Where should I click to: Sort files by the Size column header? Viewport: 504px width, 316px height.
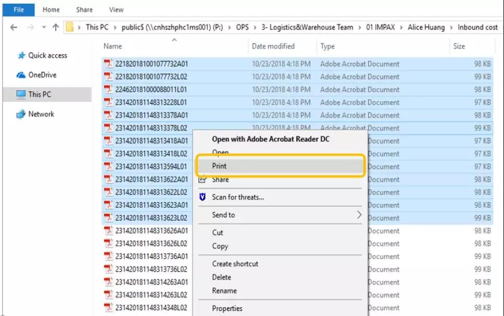point(459,46)
